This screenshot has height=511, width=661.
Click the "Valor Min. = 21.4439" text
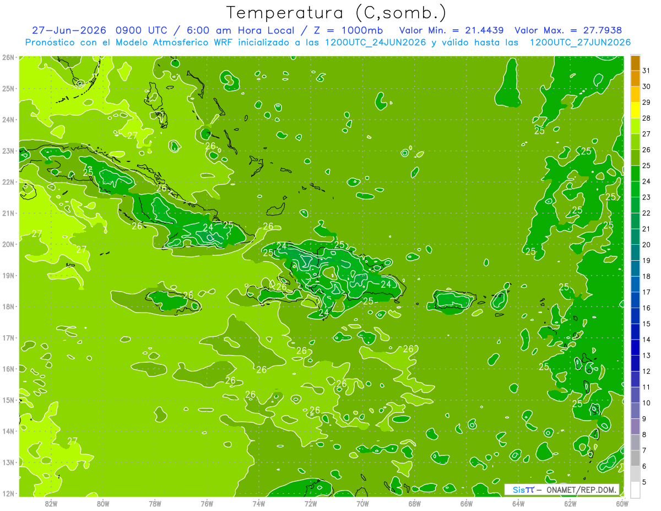pyautogui.click(x=452, y=30)
